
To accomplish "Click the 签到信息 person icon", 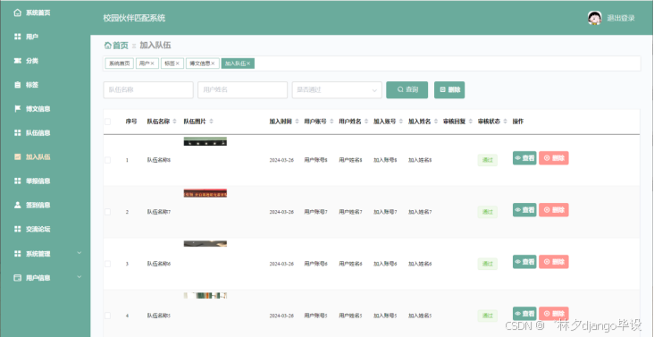I will click(17, 205).
